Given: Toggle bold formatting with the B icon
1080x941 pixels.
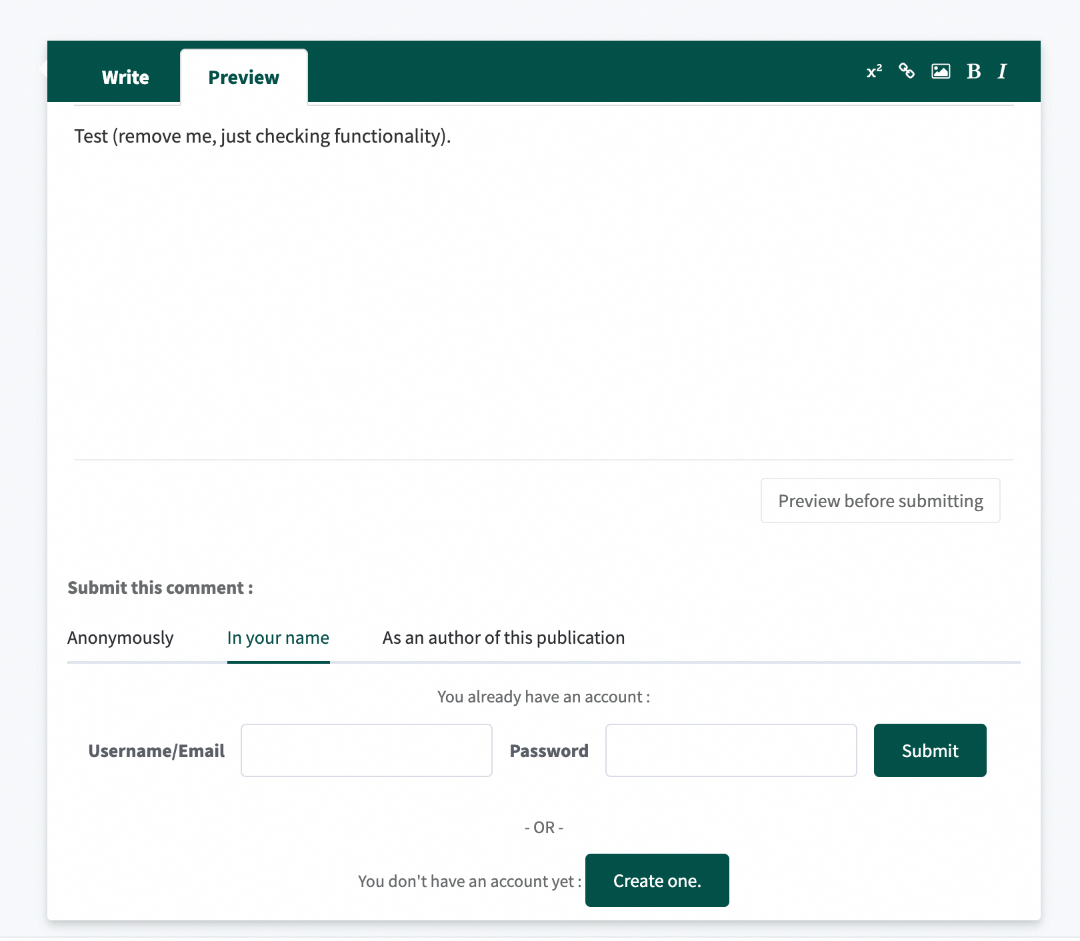Looking at the screenshot, I should [973, 71].
